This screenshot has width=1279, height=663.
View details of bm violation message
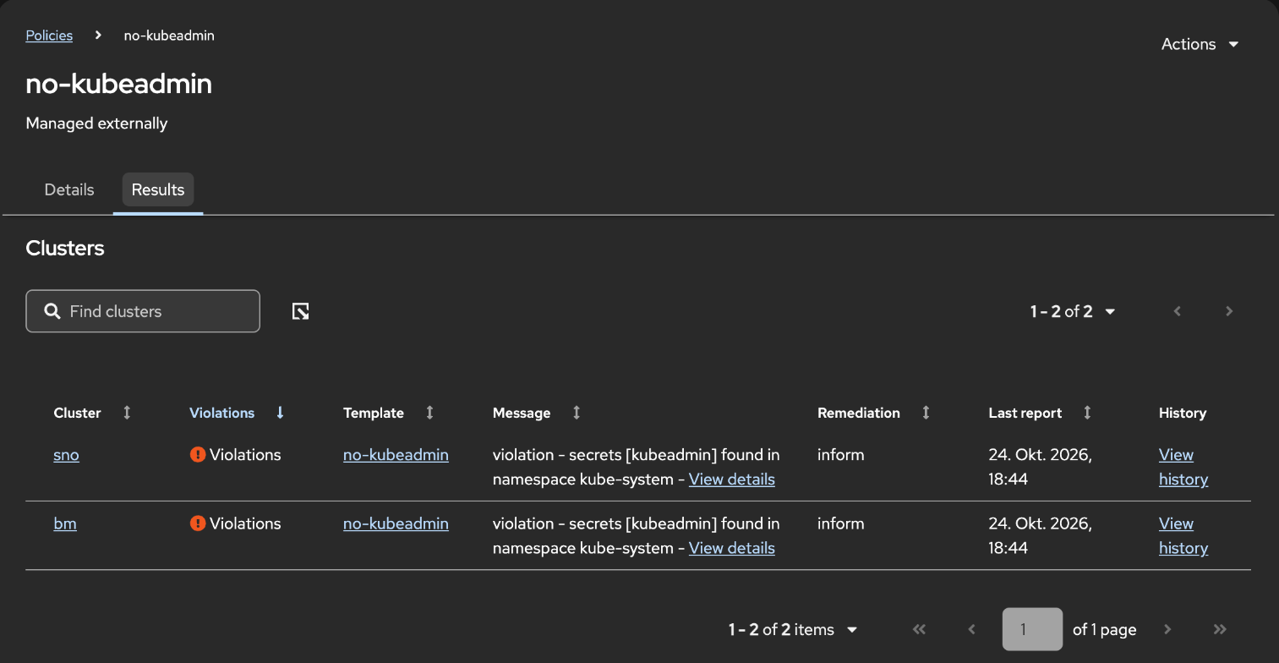coord(732,549)
